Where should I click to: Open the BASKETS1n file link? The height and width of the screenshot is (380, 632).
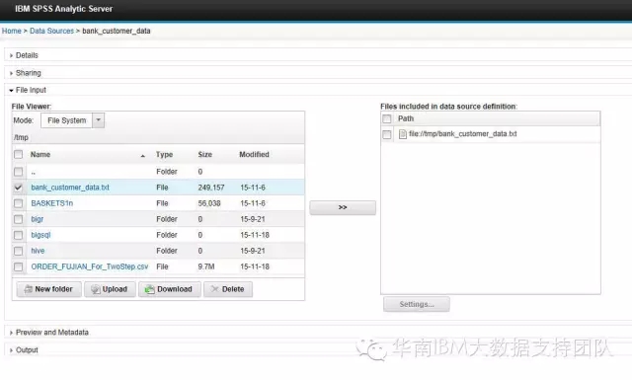(x=52, y=203)
